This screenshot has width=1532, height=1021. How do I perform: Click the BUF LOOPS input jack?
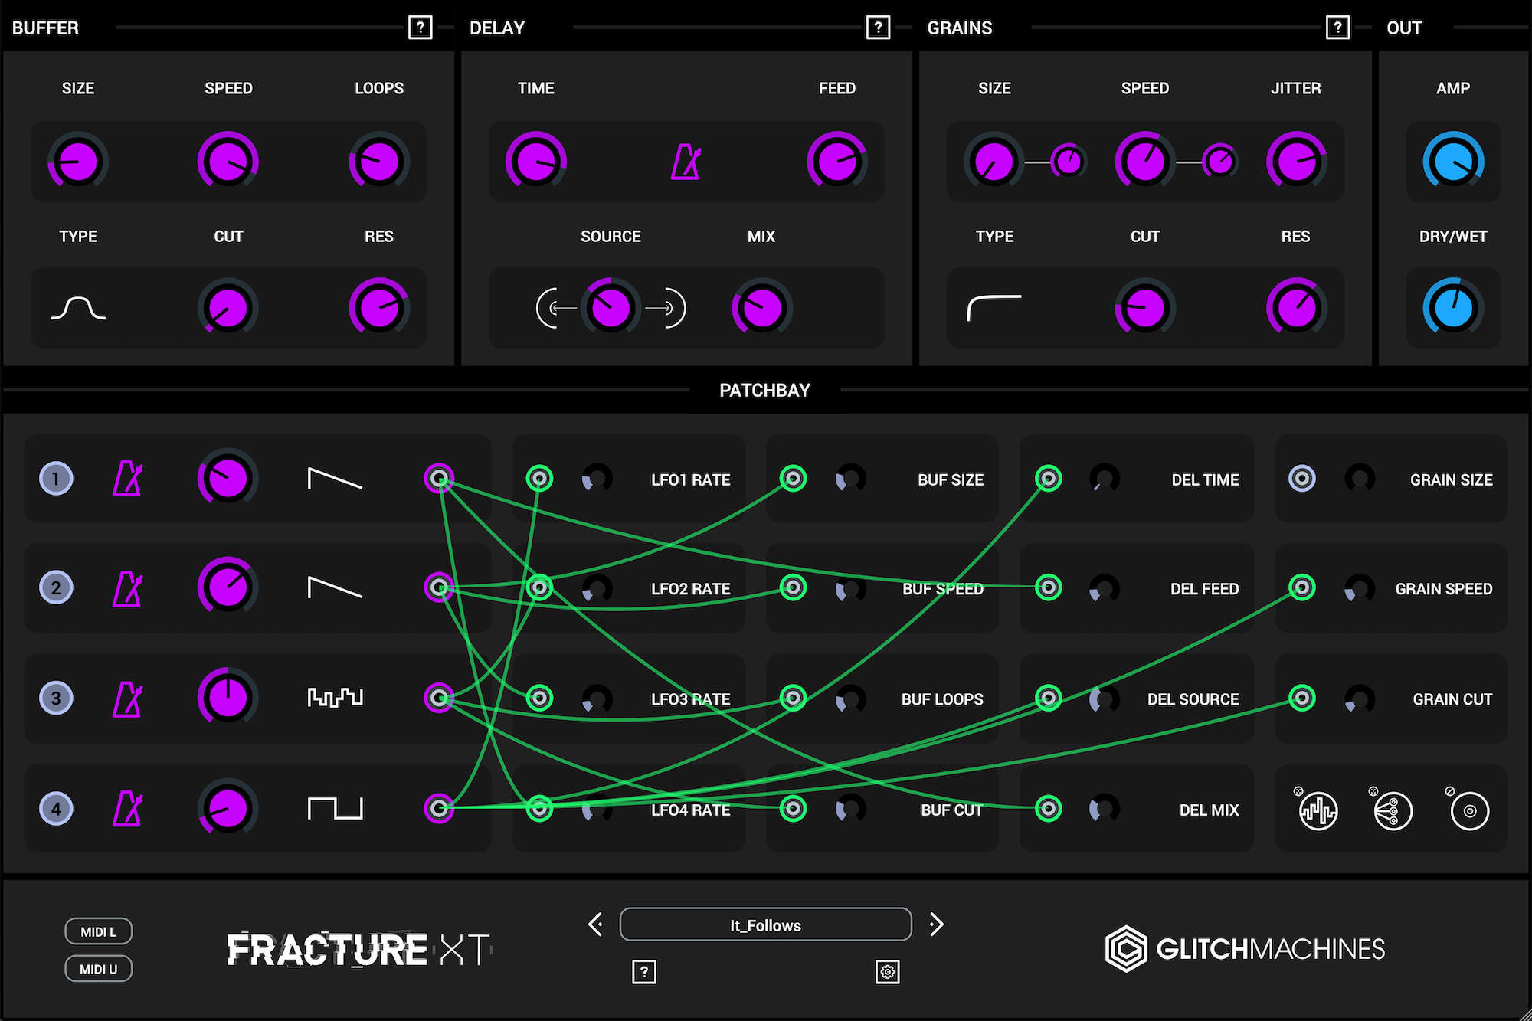(793, 698)
